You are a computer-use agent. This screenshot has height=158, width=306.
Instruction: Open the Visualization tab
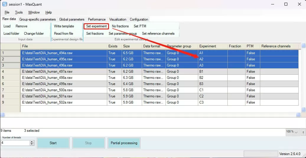pyautogui.click(x=118, y=19)
